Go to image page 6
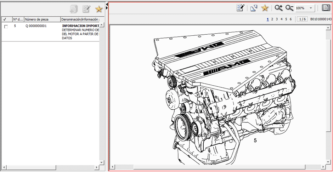The width and height of the screenshot is (333, 172). pyautogui.click(x=291, y=19)
